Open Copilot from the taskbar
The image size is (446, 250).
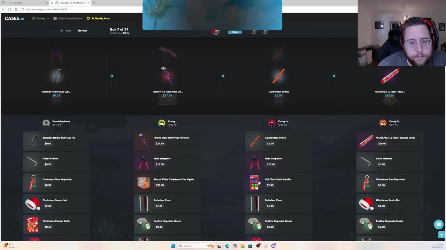pos(235,246)
